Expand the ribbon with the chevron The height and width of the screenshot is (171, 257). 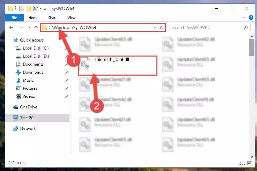244,17
